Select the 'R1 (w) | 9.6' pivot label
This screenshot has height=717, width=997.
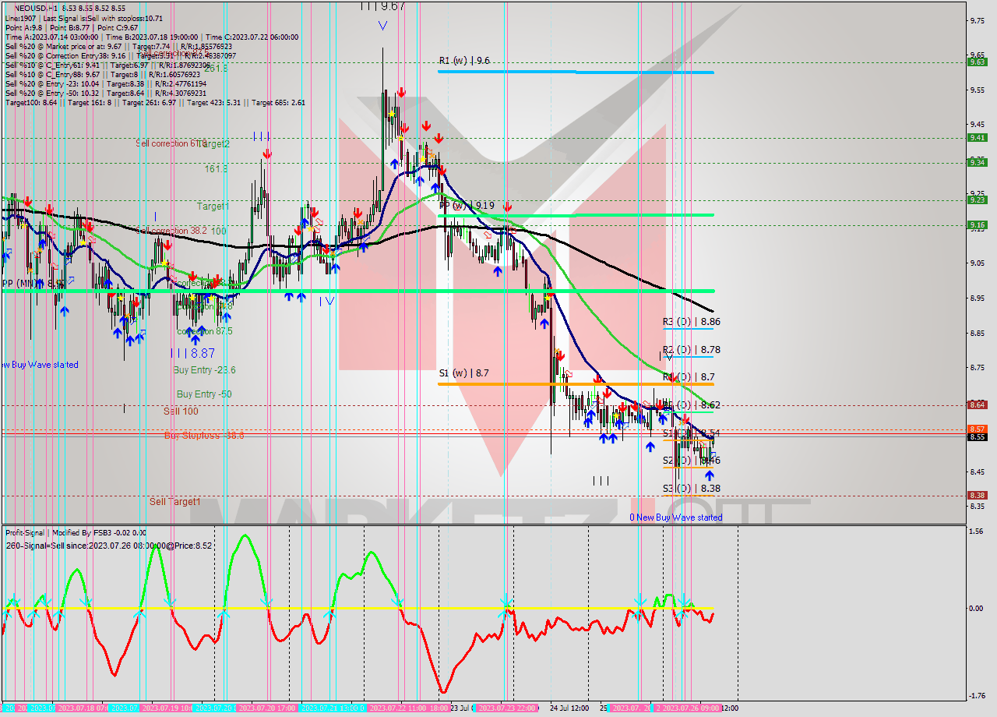[x=464, y=61]
